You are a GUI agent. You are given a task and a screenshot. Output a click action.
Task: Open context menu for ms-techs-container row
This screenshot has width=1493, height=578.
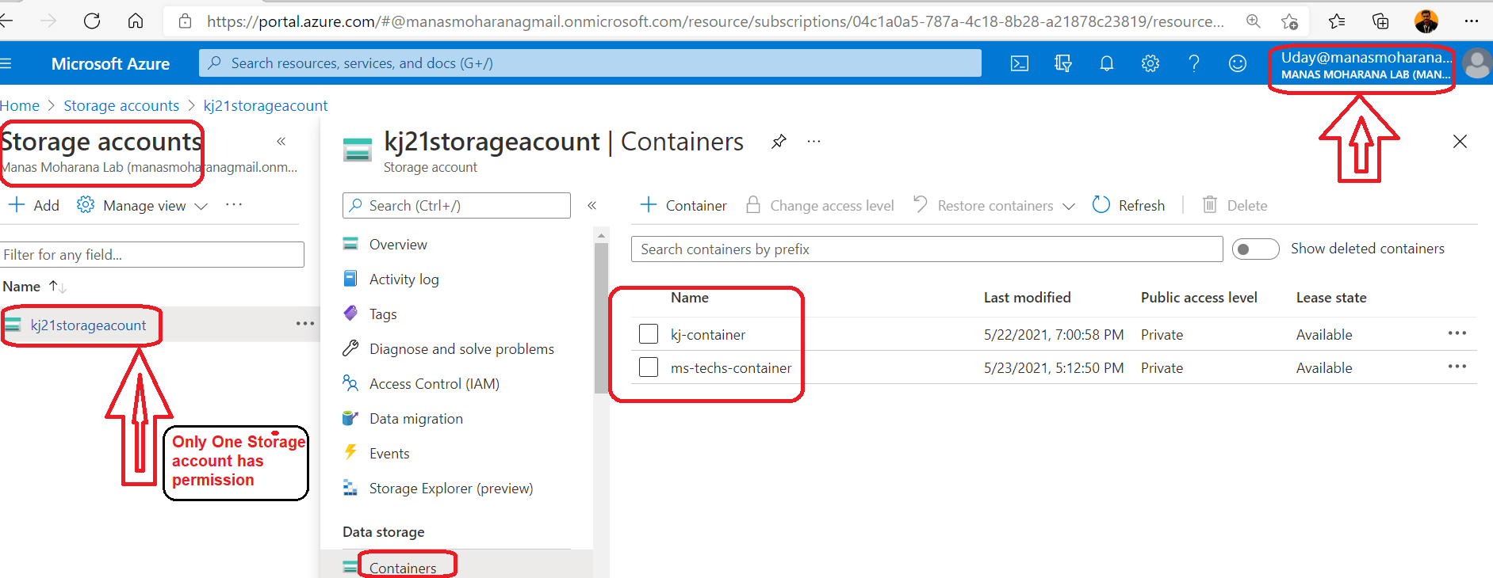[x=1457, y=367]
